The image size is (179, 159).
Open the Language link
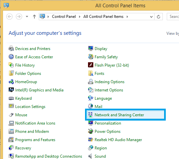coord(103,98)
